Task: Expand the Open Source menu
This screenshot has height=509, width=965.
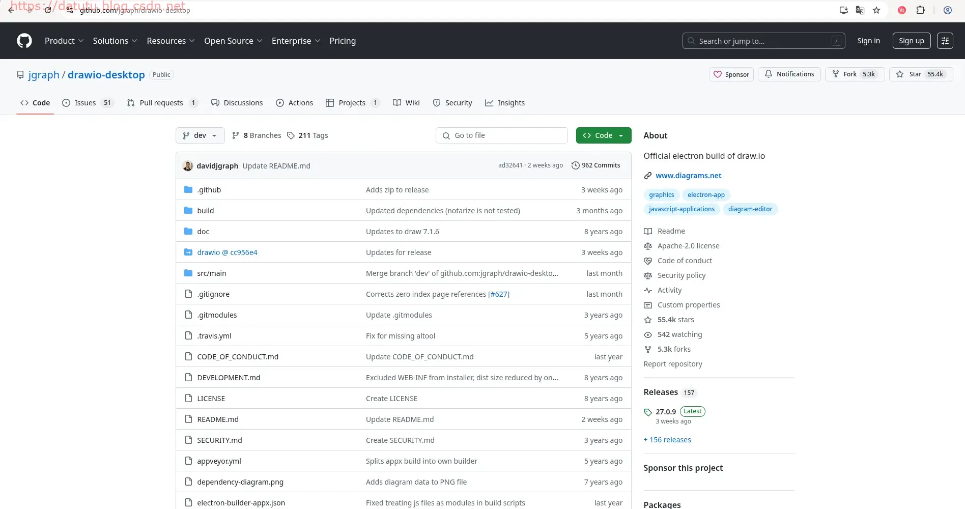Action: point(233,41)
